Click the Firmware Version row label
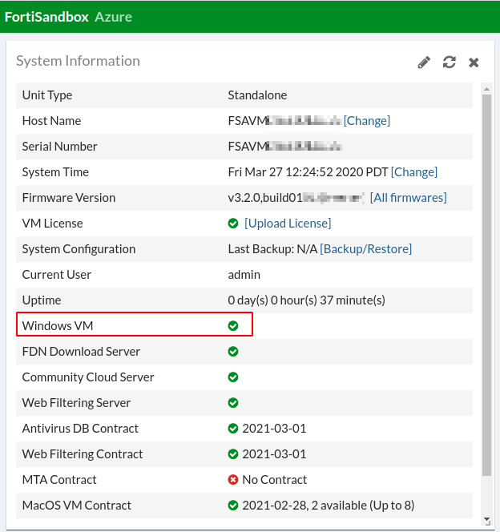Viewport: 500px width, 532px height. 69,197
